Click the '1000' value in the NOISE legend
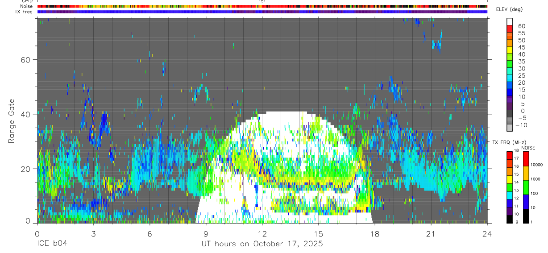548x253 pixels. pyautogui.click(x=535, y=179)
